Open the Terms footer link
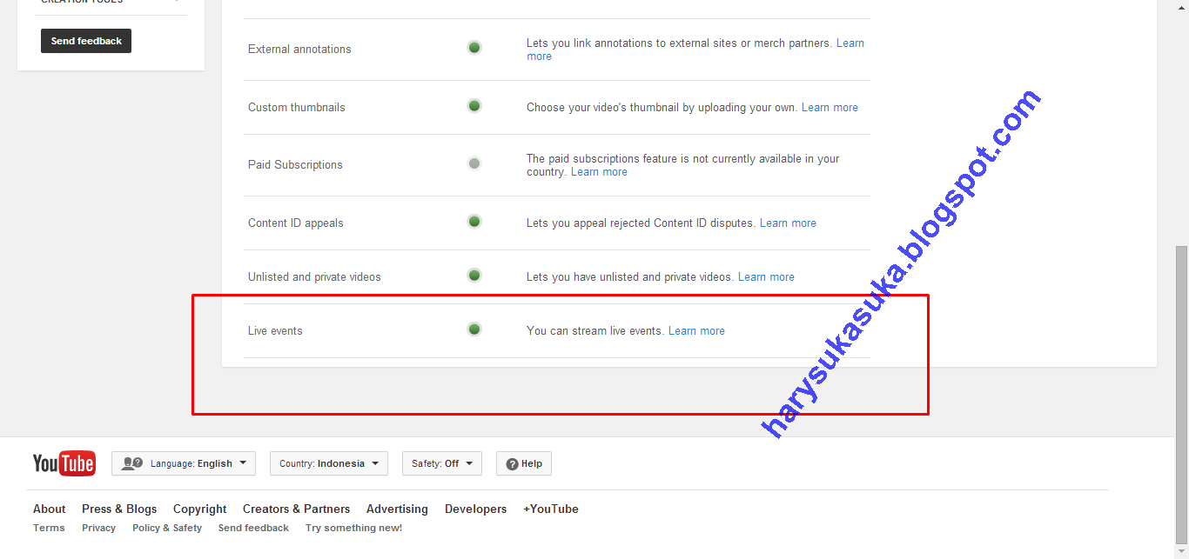 49,528
